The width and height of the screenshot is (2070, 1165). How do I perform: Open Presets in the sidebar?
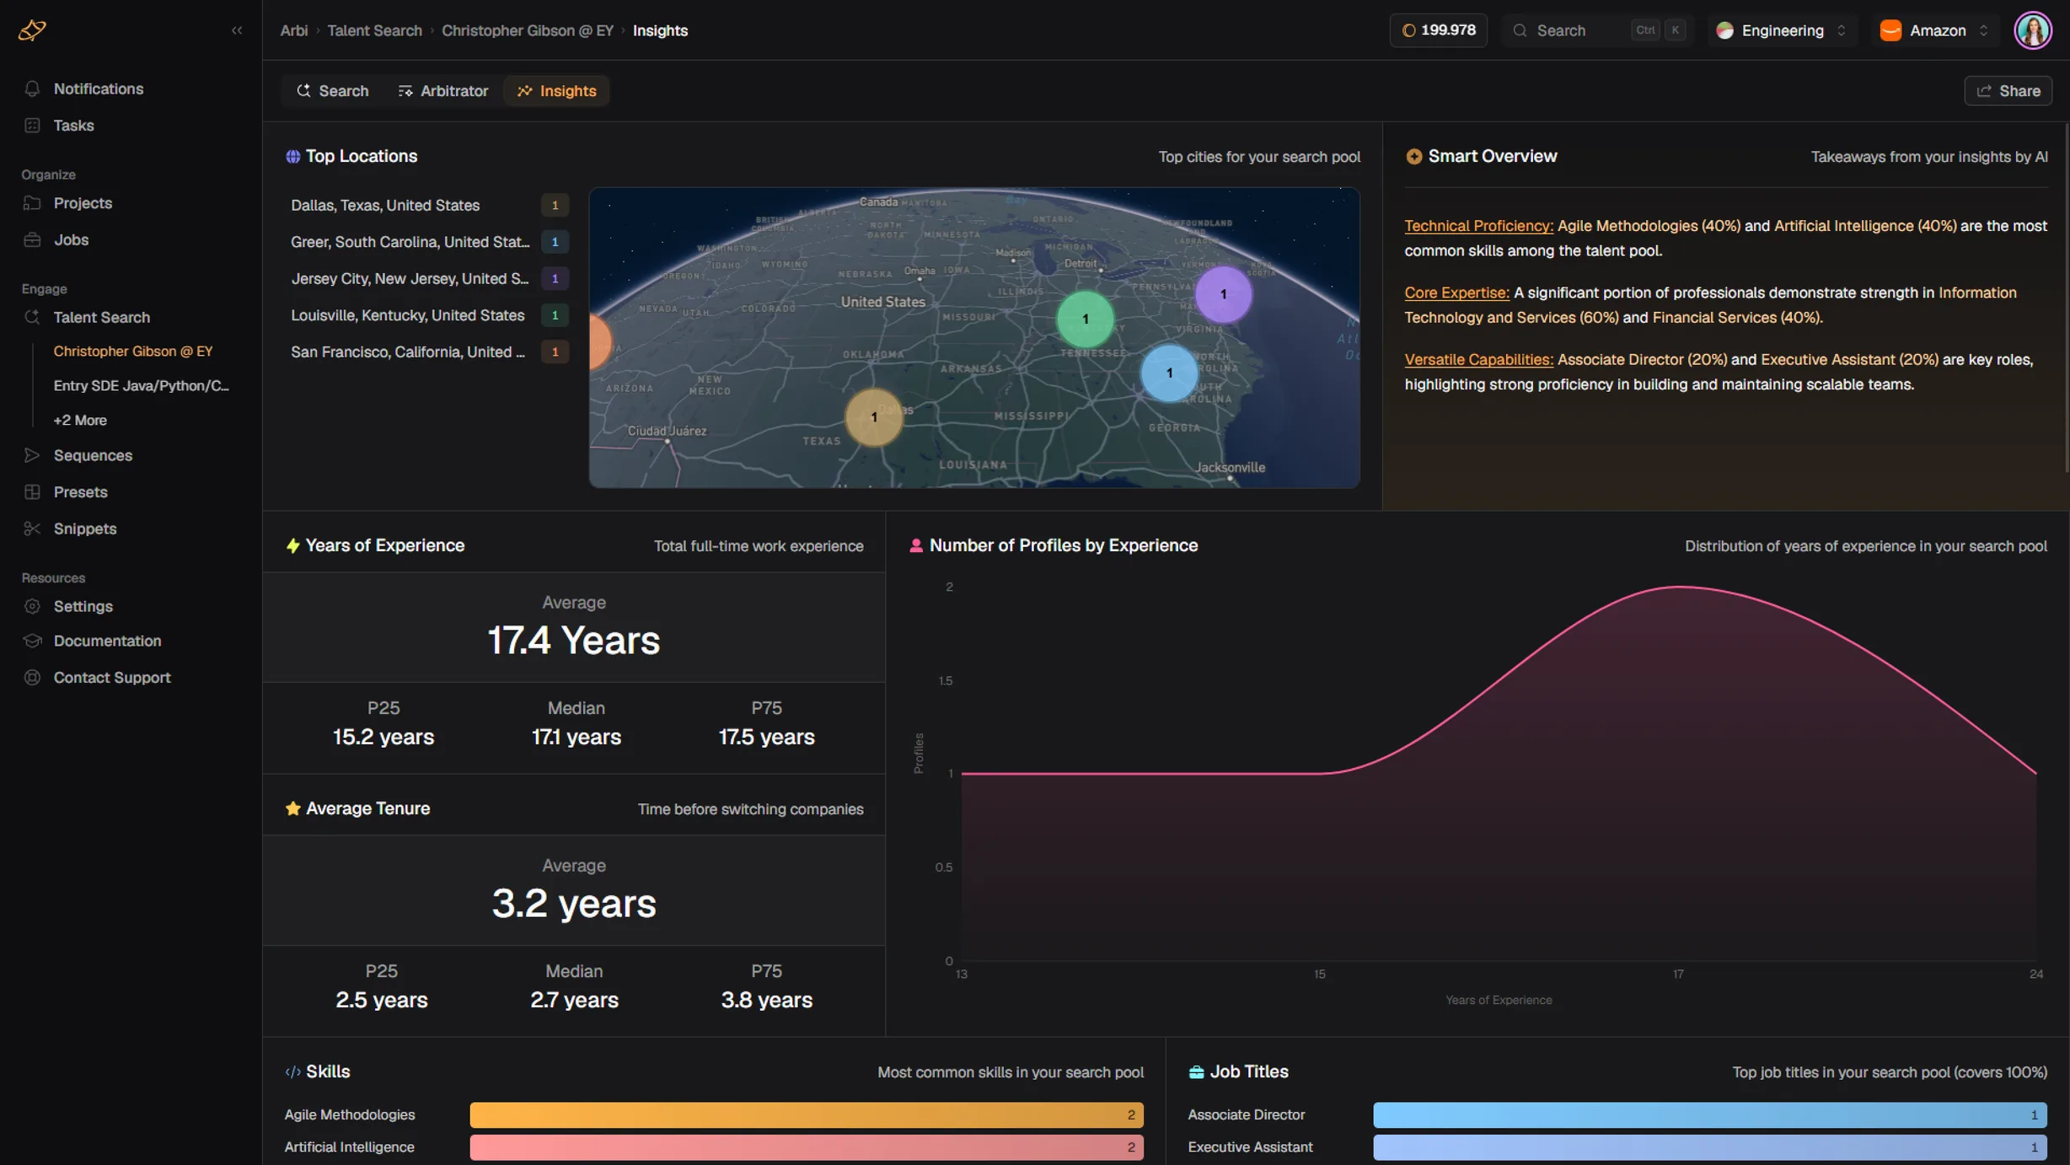pyautogui.click(x=80, y=492)
